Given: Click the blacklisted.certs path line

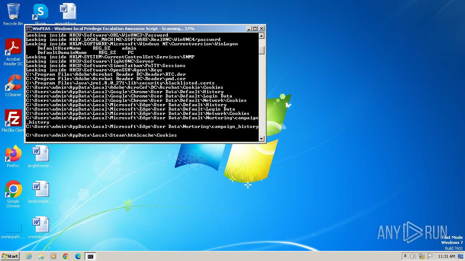Looking at the screenshot, I should (x=120, y=83).
